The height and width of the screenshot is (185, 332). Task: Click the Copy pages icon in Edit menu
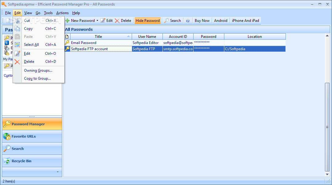coord(17,29)
